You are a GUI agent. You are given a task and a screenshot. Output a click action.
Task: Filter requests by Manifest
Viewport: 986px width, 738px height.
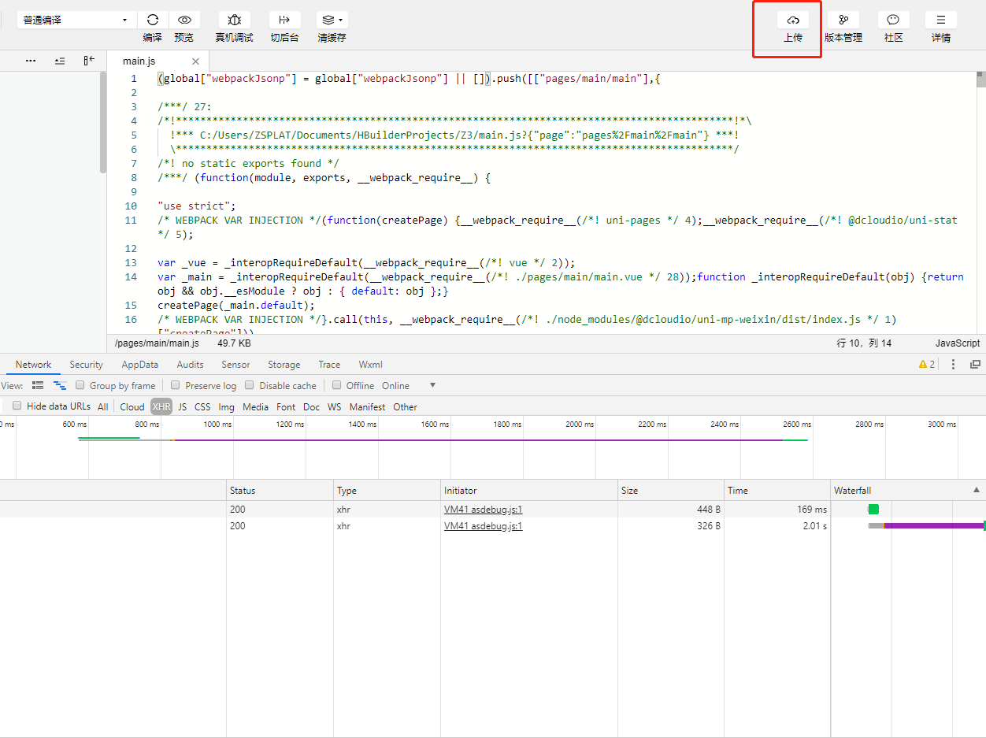(368, 407)
